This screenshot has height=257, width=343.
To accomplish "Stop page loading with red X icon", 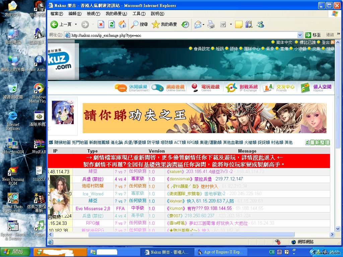I will [101, 24].
